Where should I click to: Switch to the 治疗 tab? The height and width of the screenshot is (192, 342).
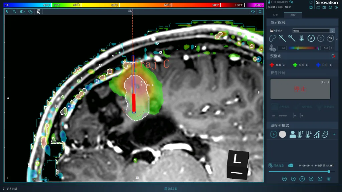pyautogui.click(x=293, y=15)
